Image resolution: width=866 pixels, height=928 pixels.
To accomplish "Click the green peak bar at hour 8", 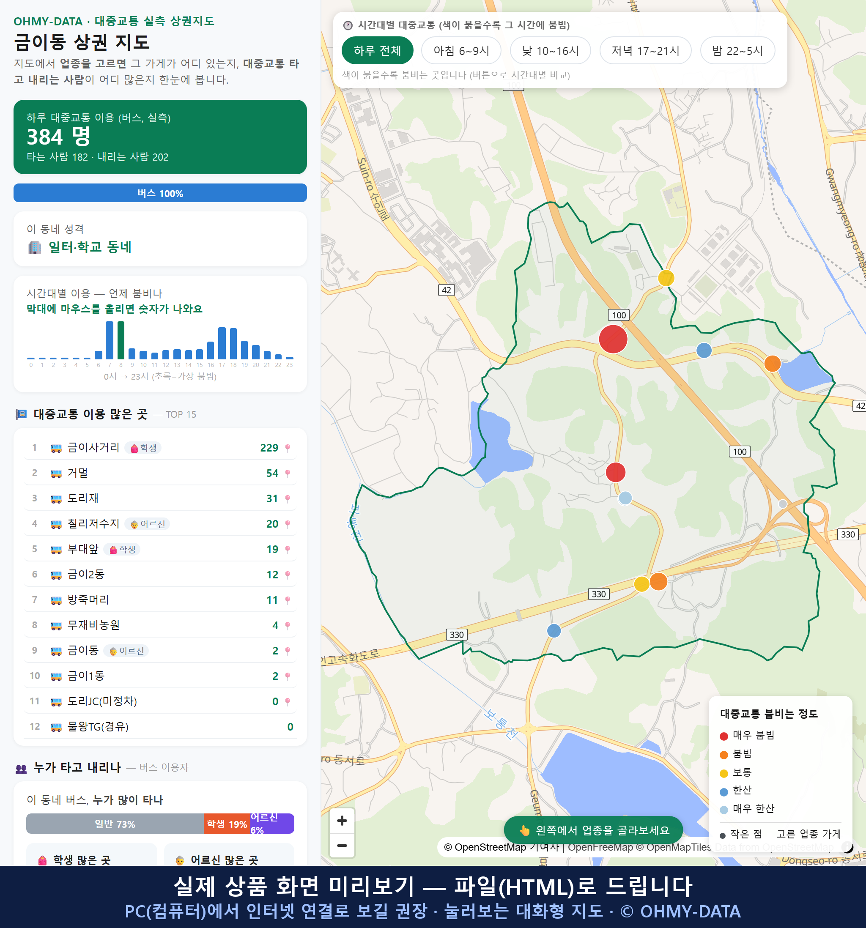I will [x=121, y=340].
